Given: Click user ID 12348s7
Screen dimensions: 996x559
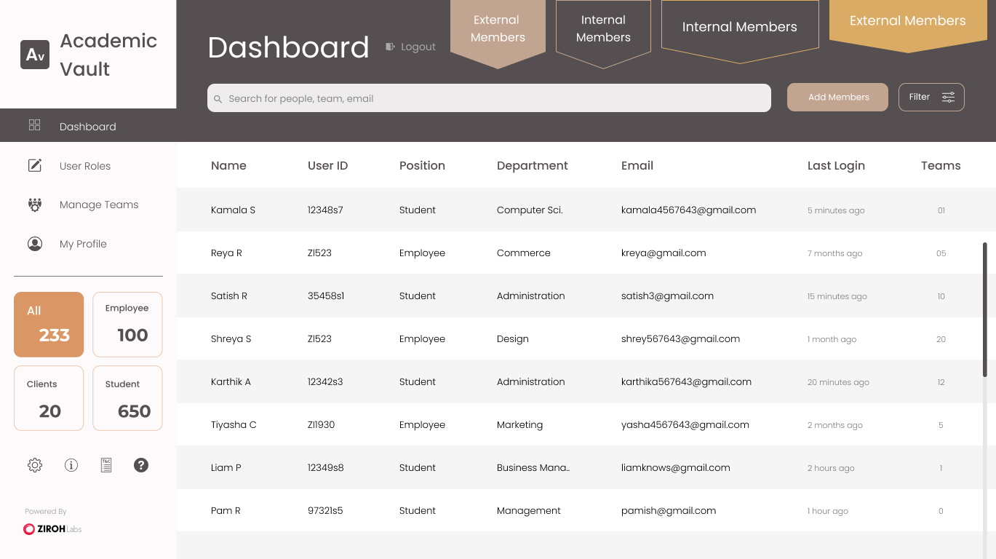Looking at the screenshot, I should coord(325,210).
